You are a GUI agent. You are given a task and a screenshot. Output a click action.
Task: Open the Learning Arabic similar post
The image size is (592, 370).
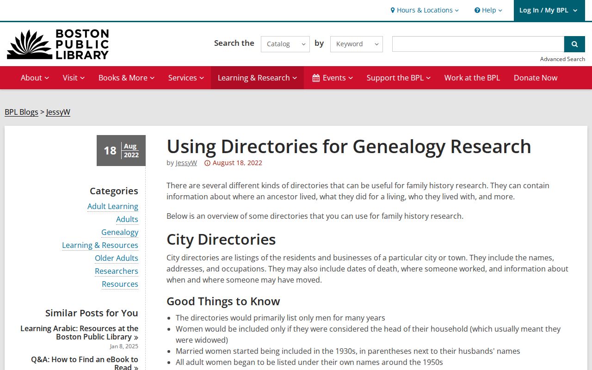coord(80,333)
